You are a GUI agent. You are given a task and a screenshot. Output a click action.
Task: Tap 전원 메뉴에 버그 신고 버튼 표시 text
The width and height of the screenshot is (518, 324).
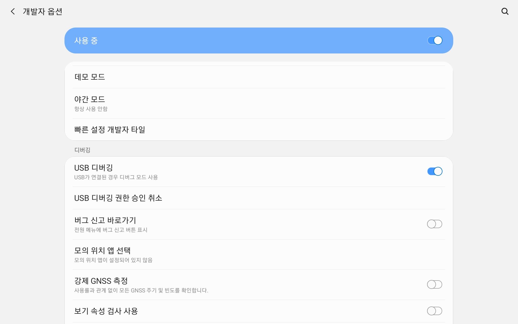point(111,230)
